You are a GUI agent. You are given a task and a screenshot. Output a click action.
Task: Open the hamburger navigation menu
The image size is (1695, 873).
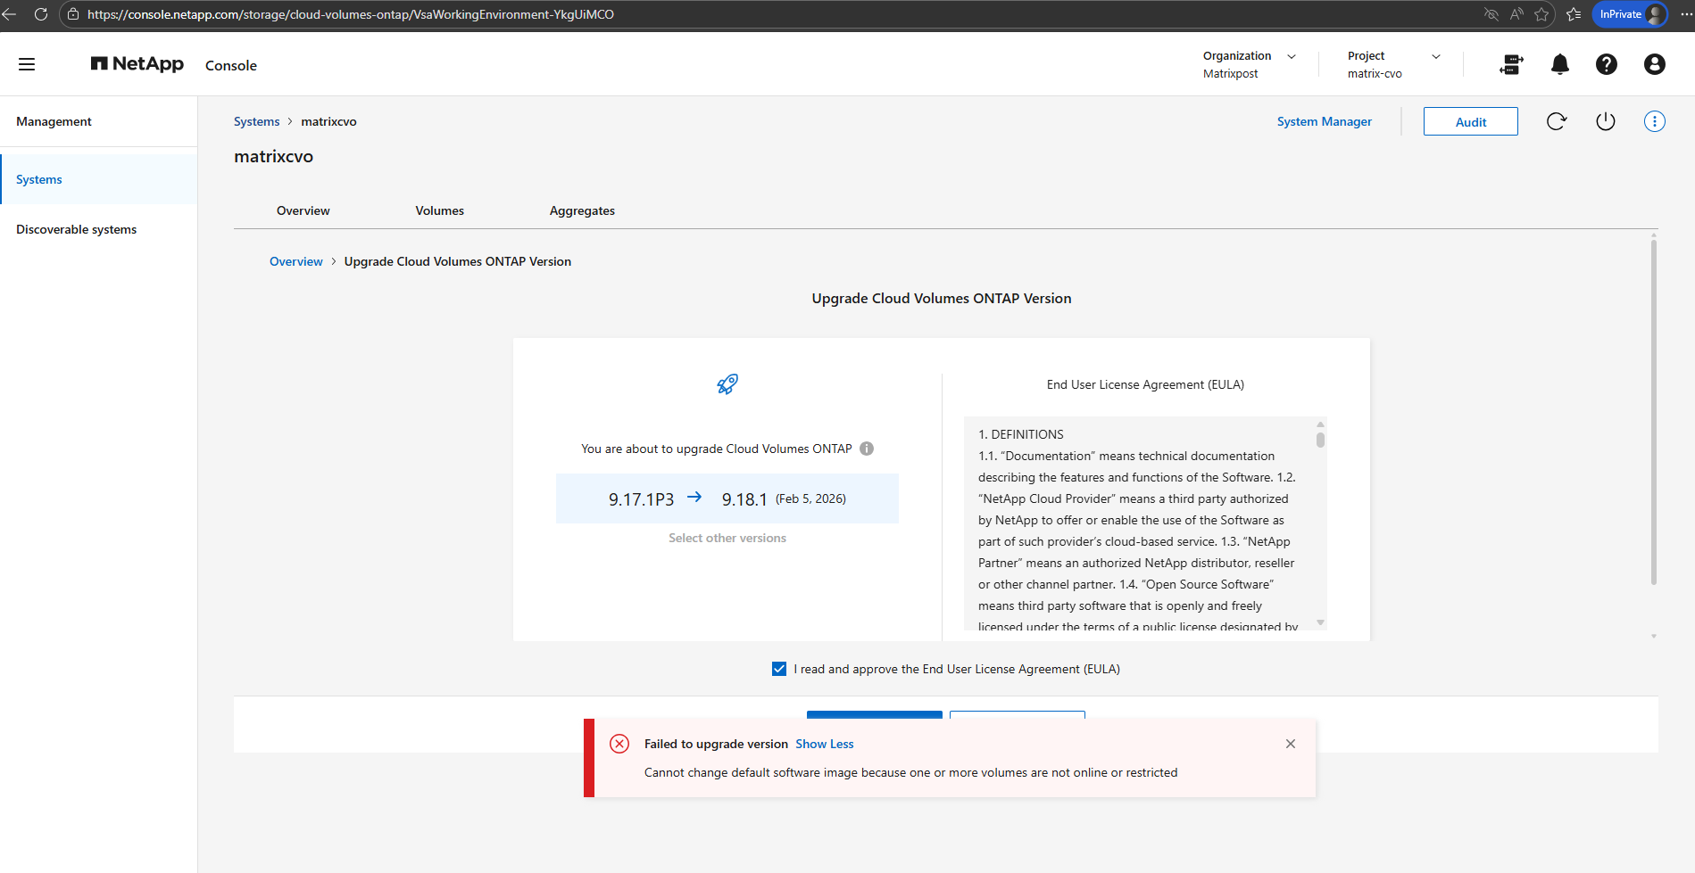27,64
